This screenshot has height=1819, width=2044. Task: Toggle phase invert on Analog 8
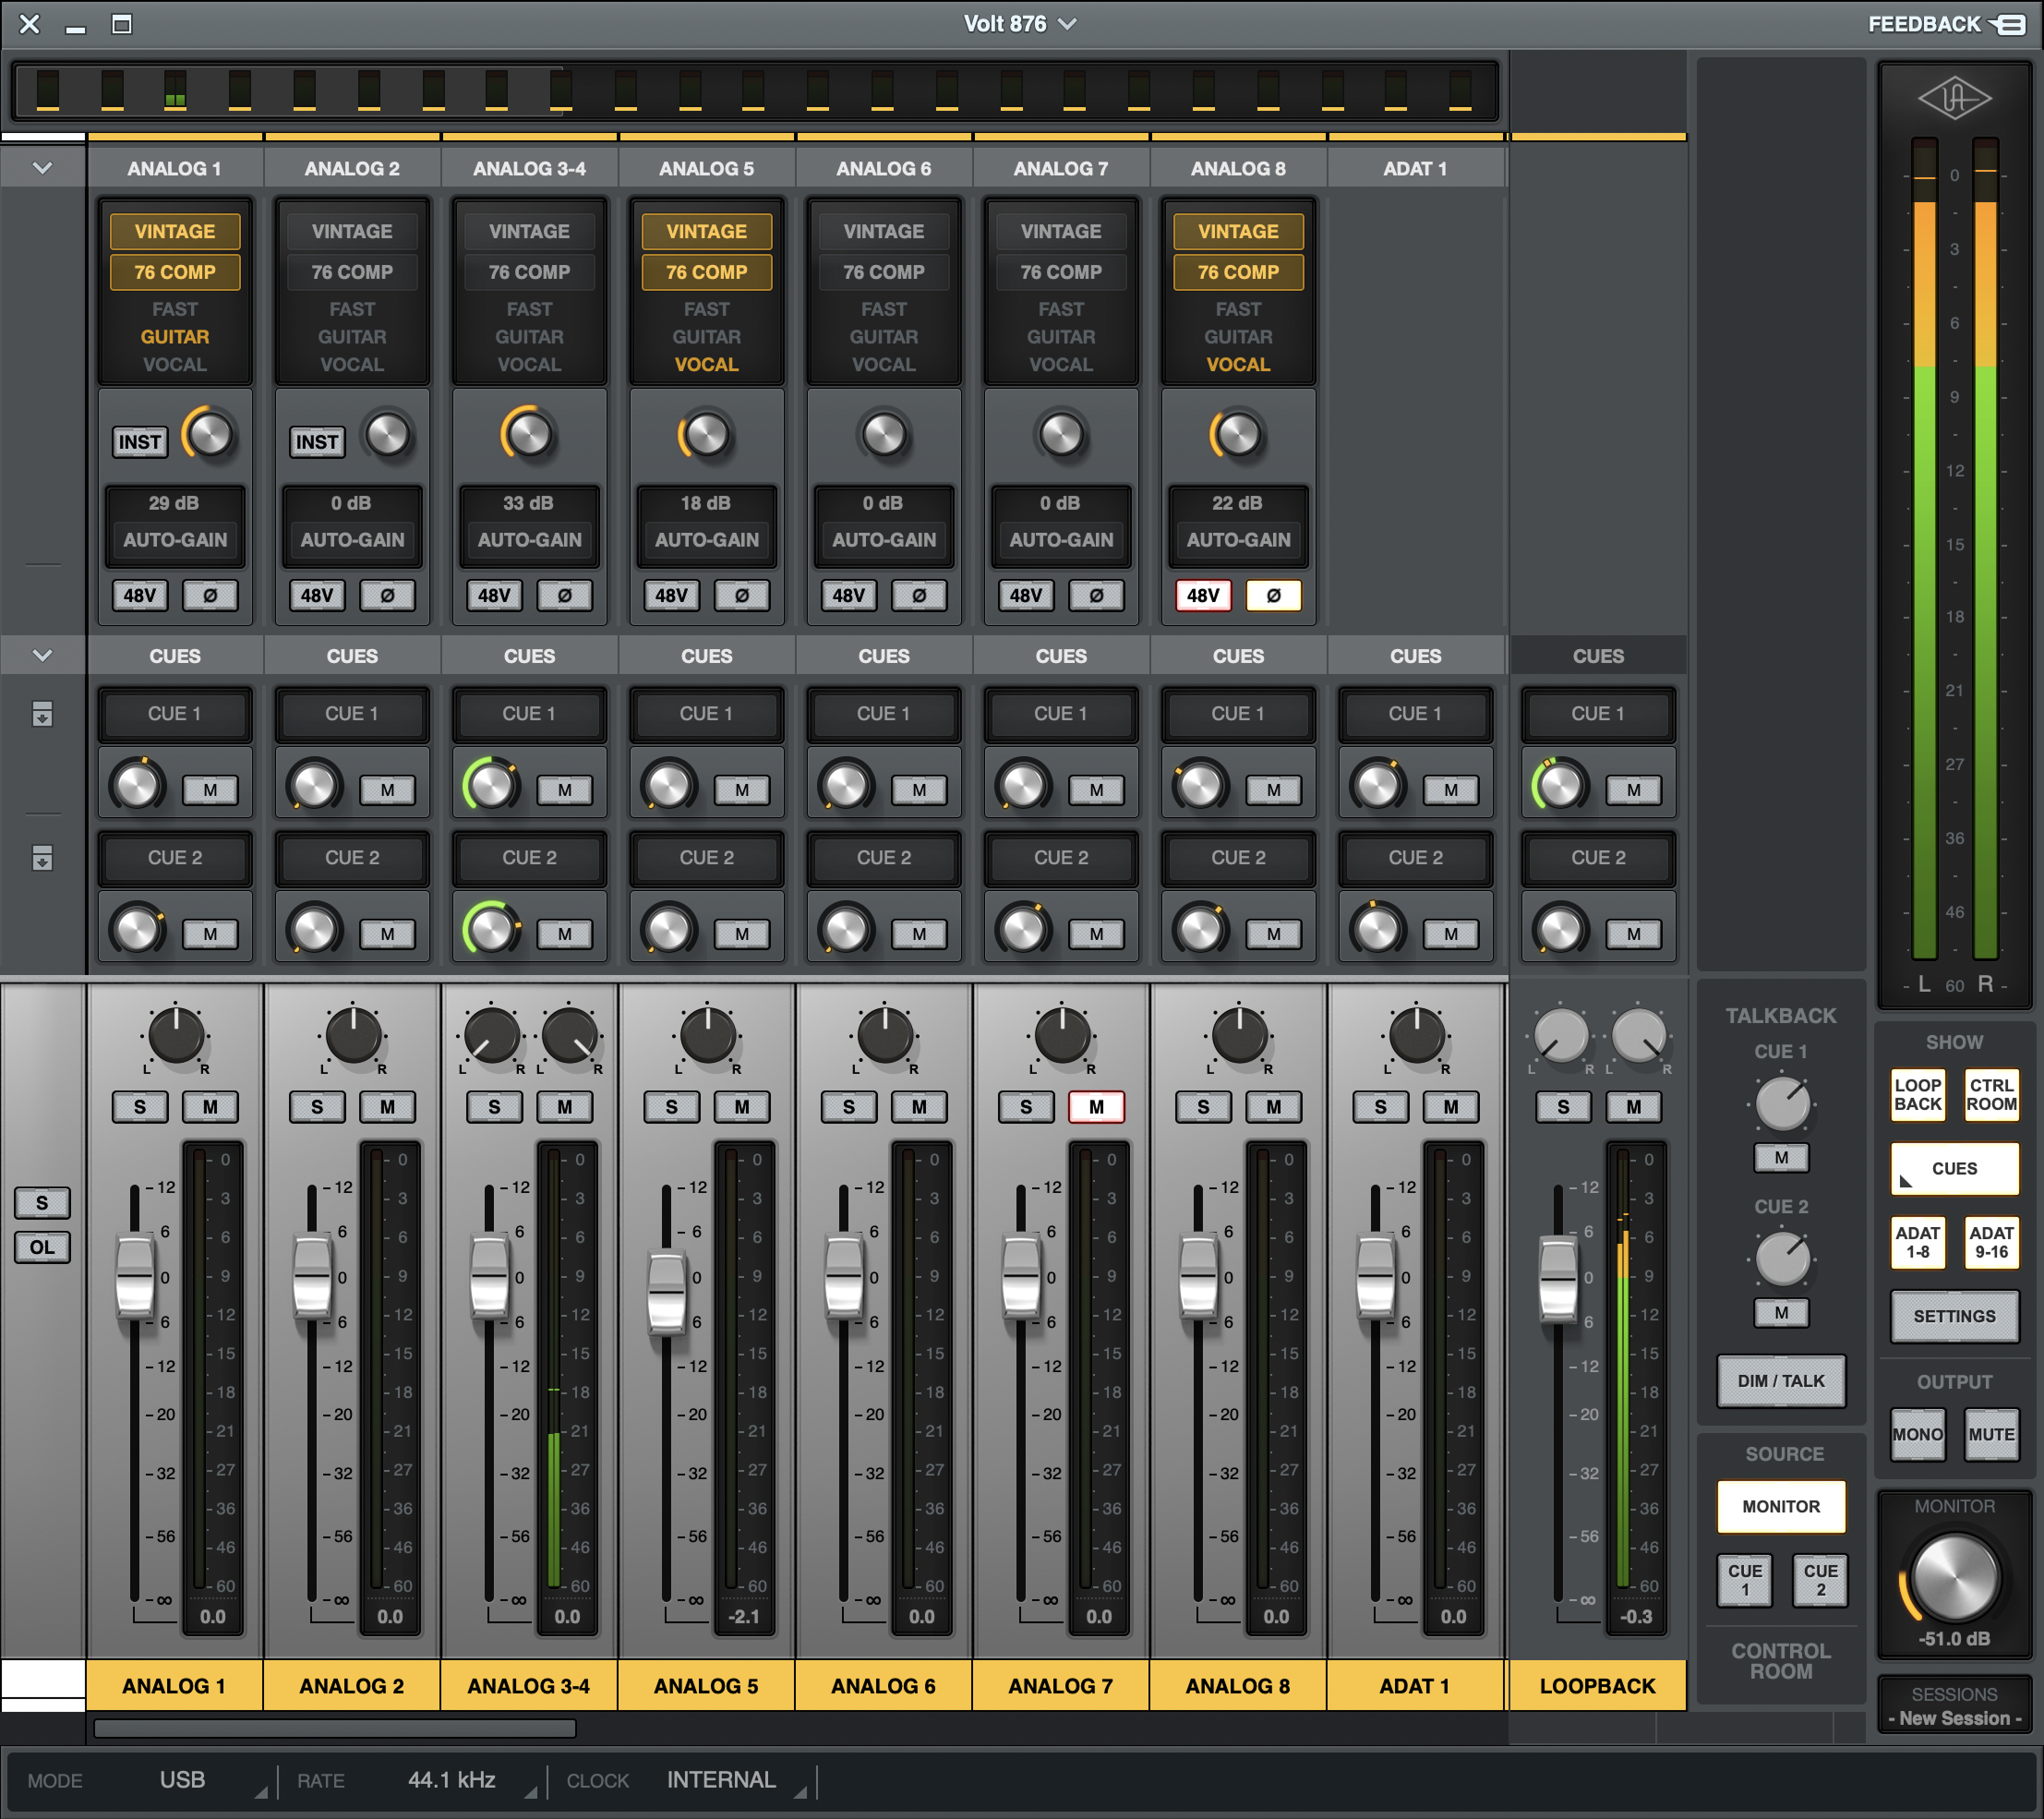pyautogui.click(x=1272, y=596)
